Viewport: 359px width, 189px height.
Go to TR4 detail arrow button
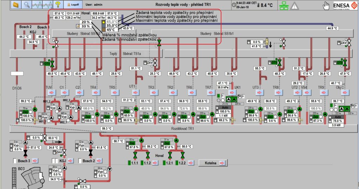(96, 93)
